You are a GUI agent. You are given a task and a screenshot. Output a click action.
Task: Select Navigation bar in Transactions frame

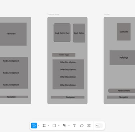pos(68,97)
